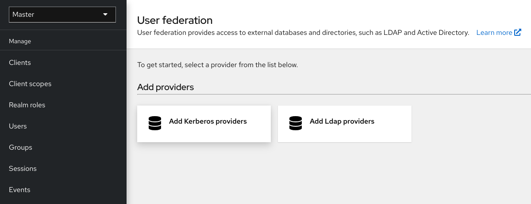View the Sessions page
531x204 pixels.
(x=23, y=169)
